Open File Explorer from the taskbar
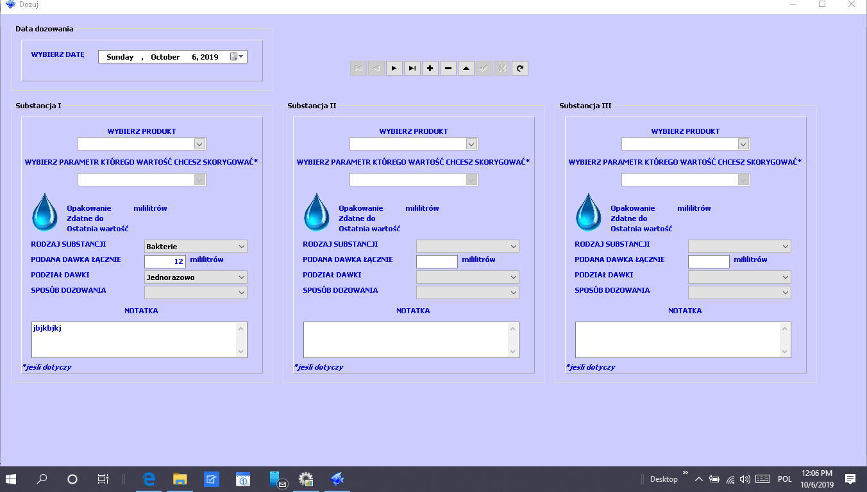Viewport: 867px width, 492px height. (180, 479)
